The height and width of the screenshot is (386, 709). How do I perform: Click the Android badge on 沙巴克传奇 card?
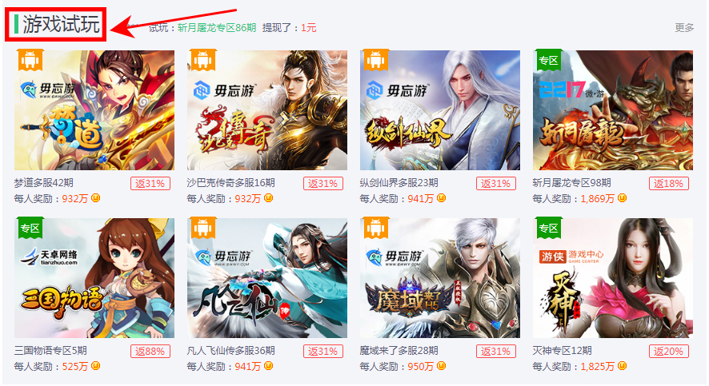203,60
